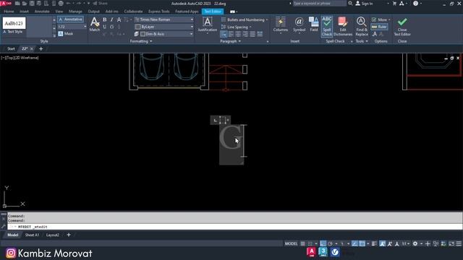Insert a Symbol
The image size is (463, 260).
pyautogui.click(x=299, y=25)
